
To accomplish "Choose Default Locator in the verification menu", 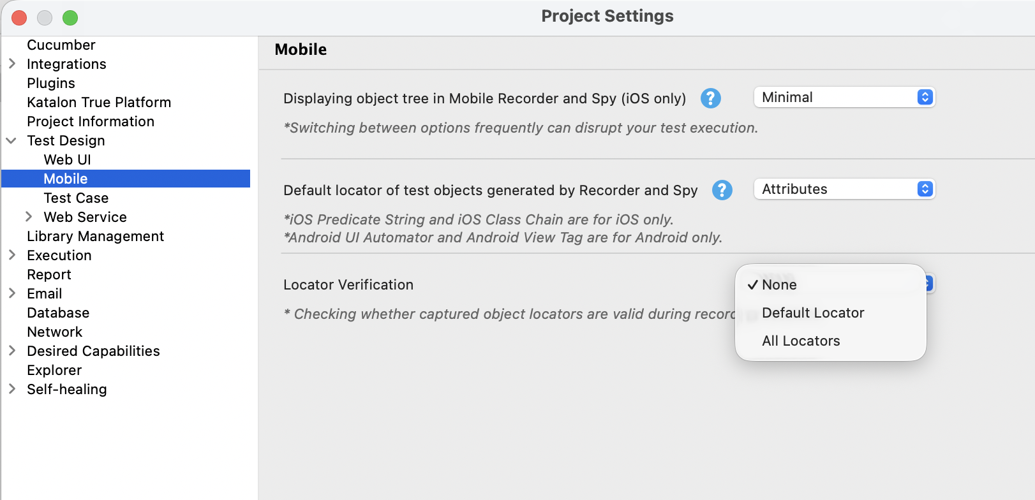I will click(812, 312).
